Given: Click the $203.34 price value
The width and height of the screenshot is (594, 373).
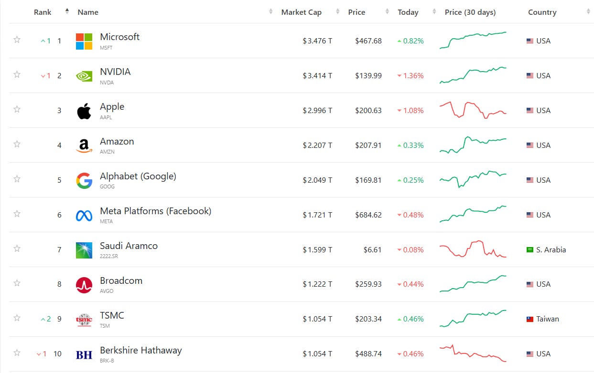Looking at the screenshot, I should pos(368,319).
